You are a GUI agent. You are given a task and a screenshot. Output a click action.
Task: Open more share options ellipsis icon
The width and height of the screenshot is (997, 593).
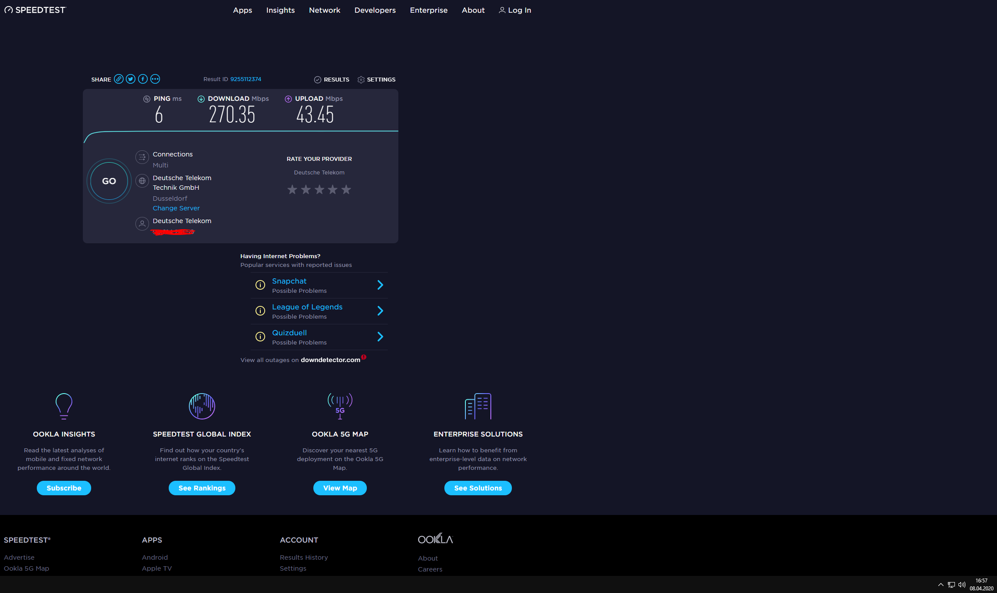point(155,79)
